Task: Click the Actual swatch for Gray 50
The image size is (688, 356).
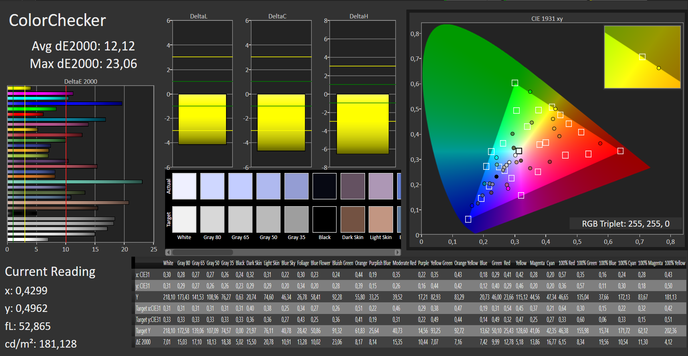Action: coord(268,186)
